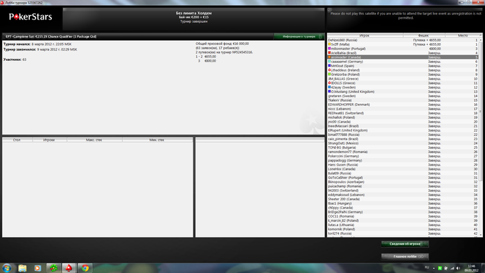Click the network signal tray icon
Image resolution: width=485 pixels, height=273 pixels.
452,268
